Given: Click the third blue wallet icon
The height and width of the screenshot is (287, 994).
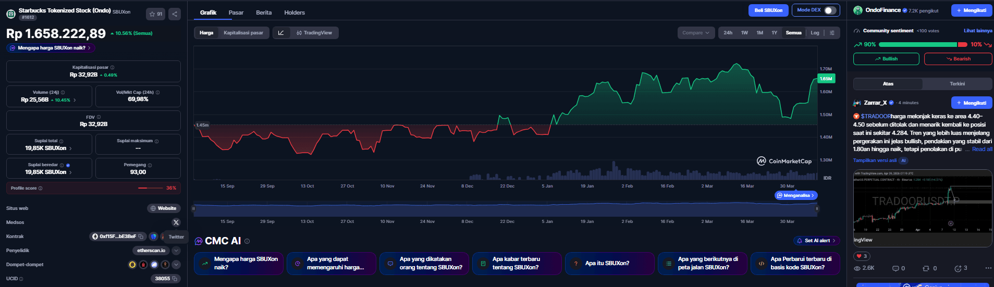Looking at the screenshot, I should coord(154,265).
